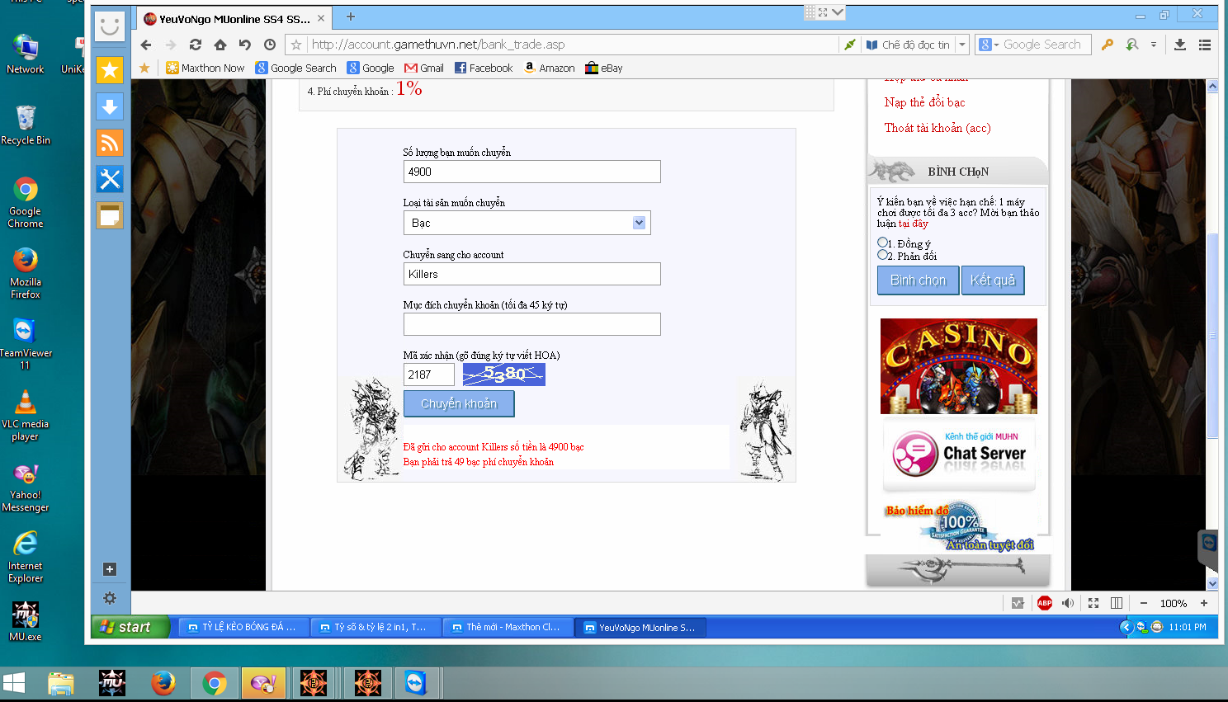Open the Facebook bookmark
1228x702 pixels.
pos(484,68)
